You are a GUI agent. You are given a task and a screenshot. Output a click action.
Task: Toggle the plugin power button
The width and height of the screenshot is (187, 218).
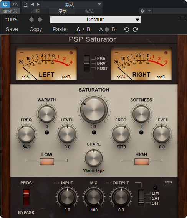[5, 4]
